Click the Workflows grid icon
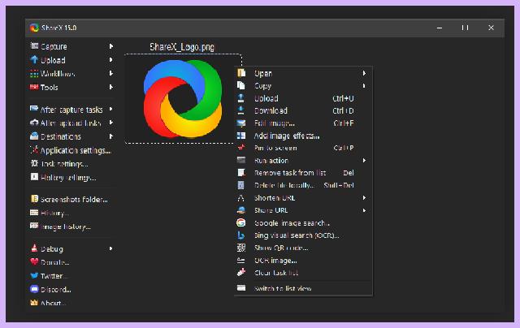The image size is (520, 328). point(34,74)
